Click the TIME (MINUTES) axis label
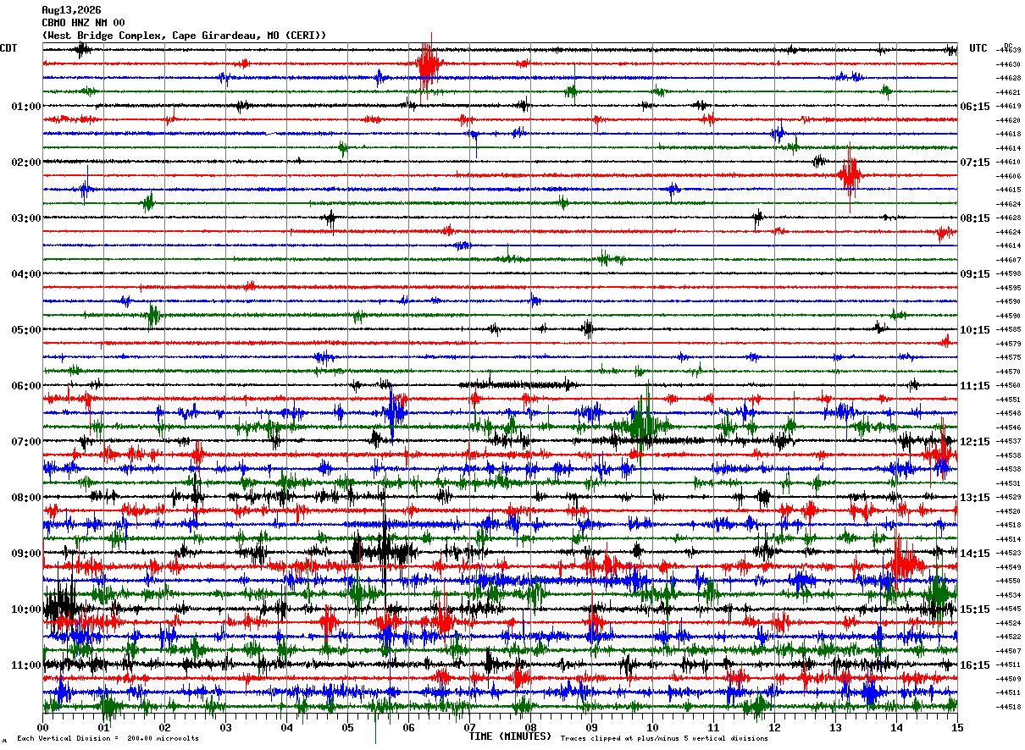The width and height of the screenshot is (1025, 750). [x=510, y=736]
